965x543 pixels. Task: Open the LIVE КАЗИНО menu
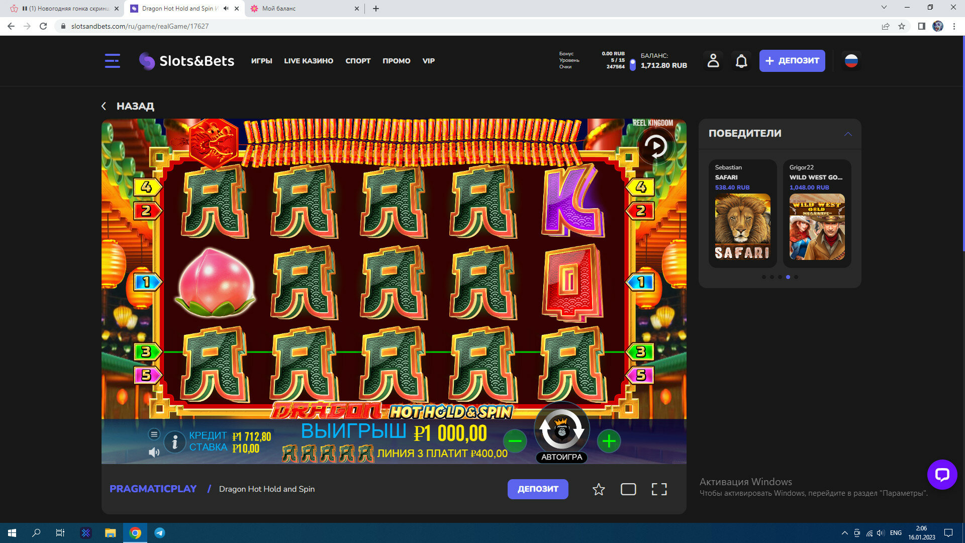click(308, 61)
